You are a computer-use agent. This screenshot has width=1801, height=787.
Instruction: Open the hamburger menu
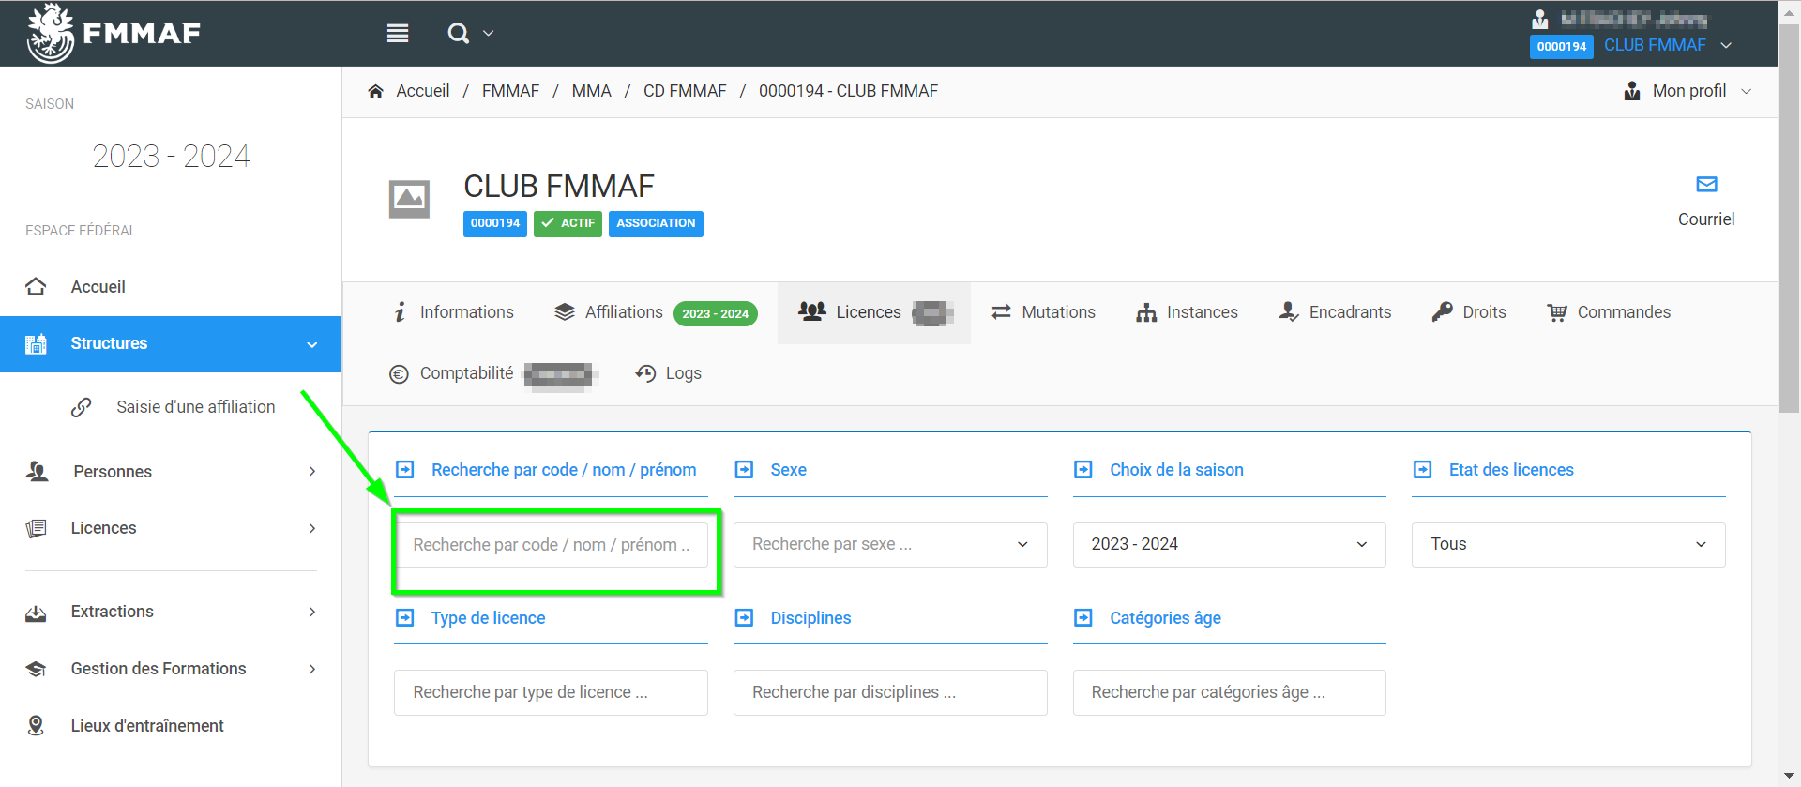[x=398, y=34]
